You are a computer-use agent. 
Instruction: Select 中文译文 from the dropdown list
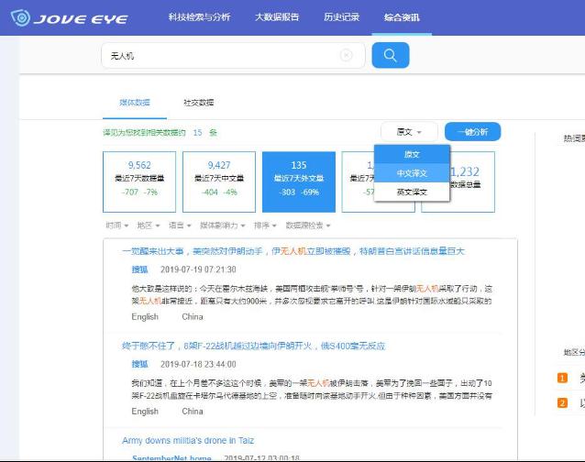click(x=412, y=173)
